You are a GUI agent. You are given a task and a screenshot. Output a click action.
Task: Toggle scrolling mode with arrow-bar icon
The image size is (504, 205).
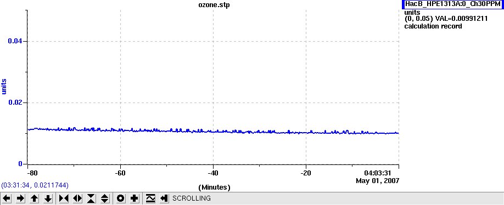click(164, 198)
